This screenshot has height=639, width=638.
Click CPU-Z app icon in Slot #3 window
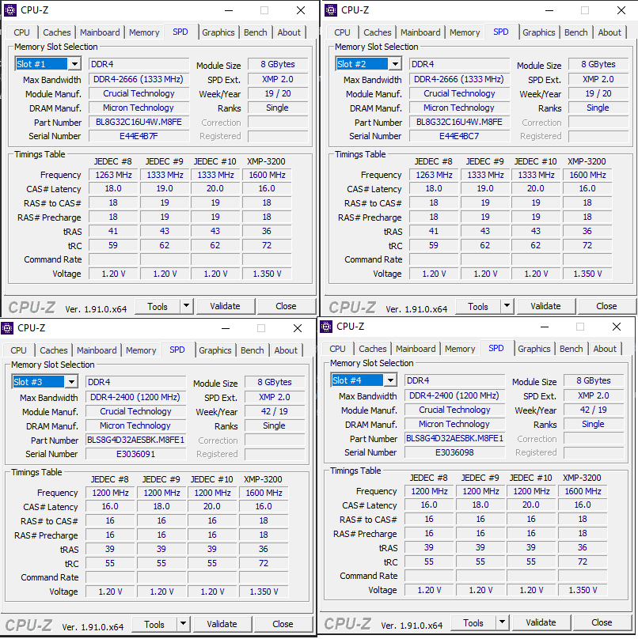point(7,328)
